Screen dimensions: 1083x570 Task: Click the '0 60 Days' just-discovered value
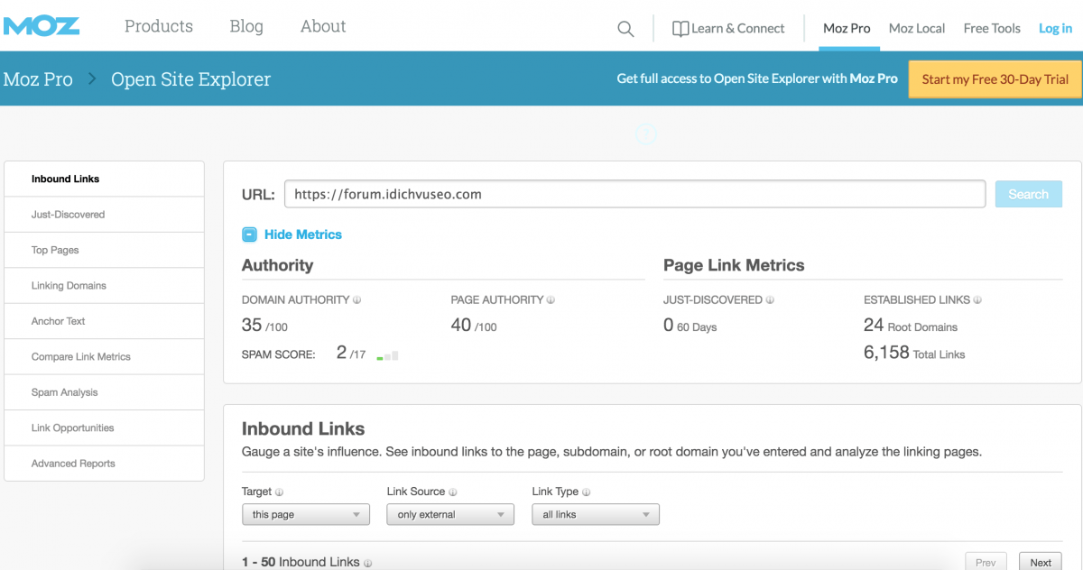(690, 326)
